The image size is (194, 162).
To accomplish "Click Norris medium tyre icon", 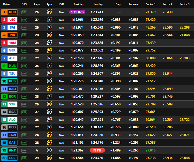I will click(x=49, y=12).
